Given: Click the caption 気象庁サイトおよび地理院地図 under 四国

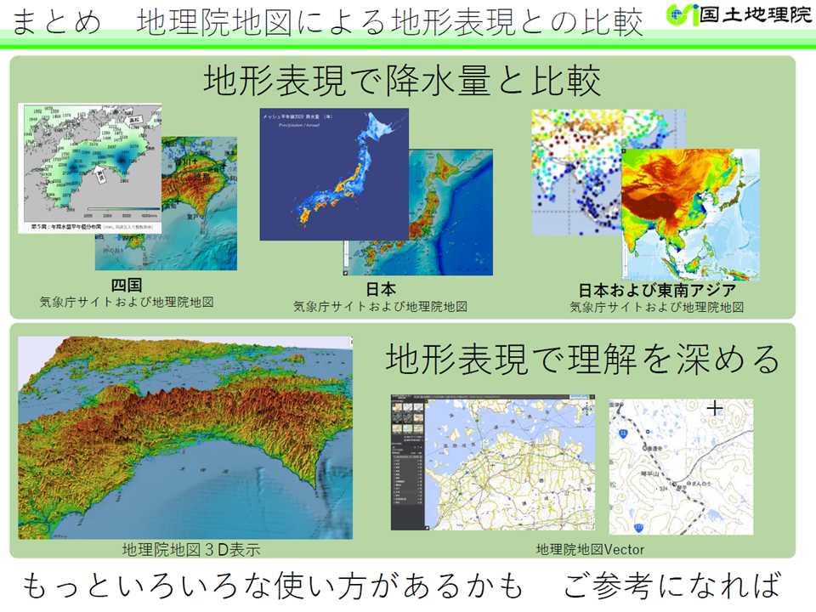Looking at the screenshot, I should (x=127, y=302).
